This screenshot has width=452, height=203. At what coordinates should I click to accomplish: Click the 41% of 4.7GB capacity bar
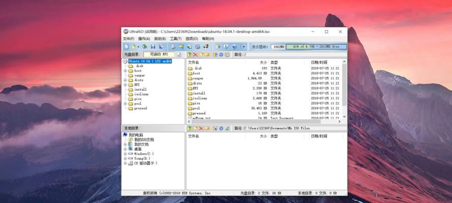(x=316, y=47)
